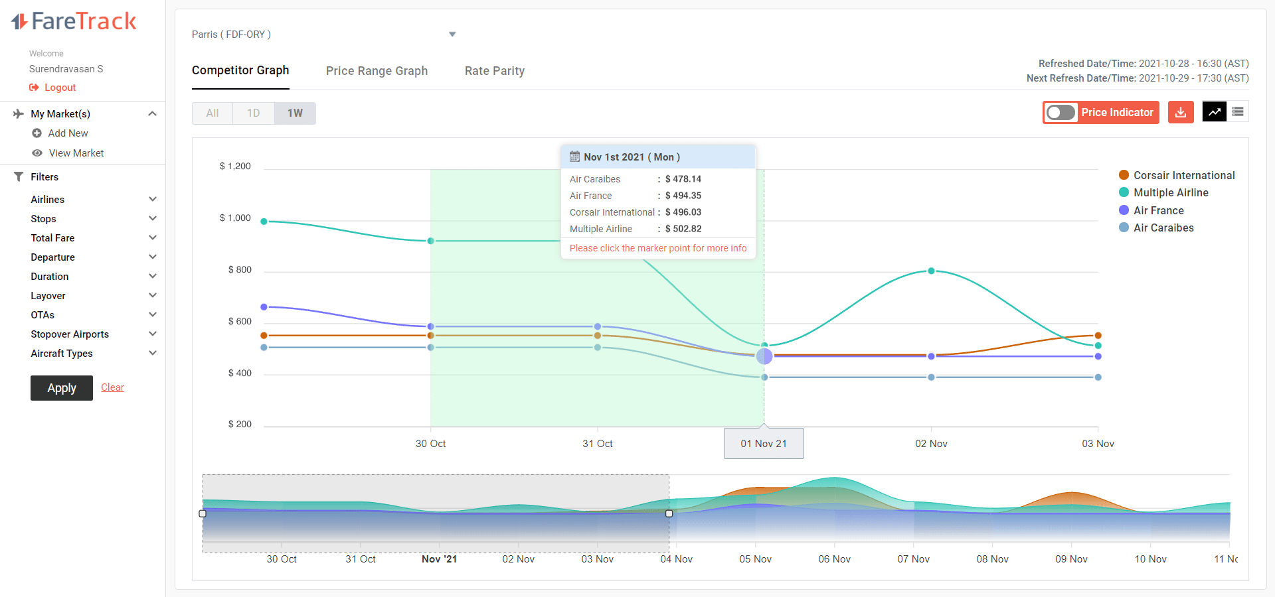
Task: Toggle Multiple Airline legend series
Action: click(x=1163, y=192)
